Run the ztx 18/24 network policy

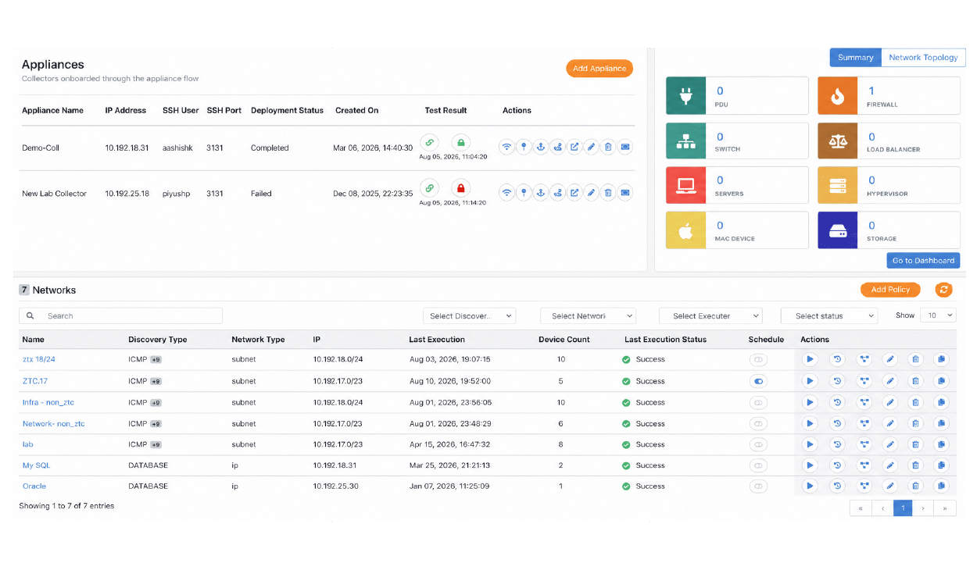click(x=810, y=359)
